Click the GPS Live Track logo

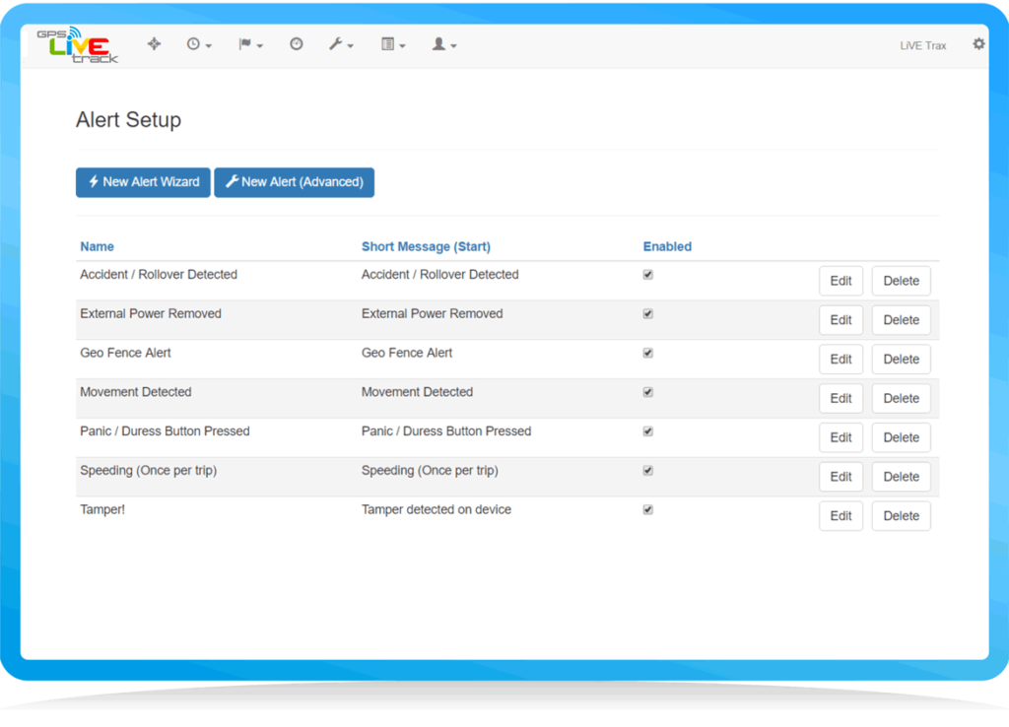click(77, 45)
